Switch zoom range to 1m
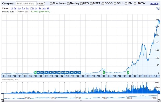Viewport: 161px width, 103px height. (x=19, y=8)
